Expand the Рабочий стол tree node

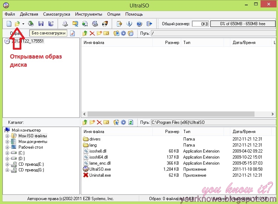(x=7, y=148)
